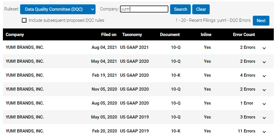Expand the Aug 05, 2020 filing row

click(264, 104)
